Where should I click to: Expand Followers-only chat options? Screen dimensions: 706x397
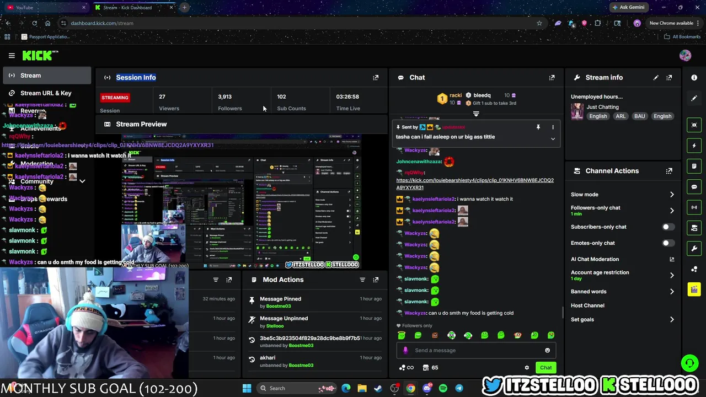tap(672, 211)
